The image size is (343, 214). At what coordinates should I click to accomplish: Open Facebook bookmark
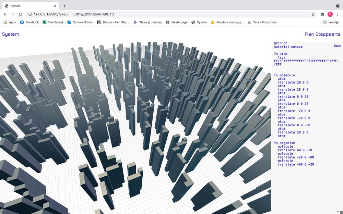29,22
